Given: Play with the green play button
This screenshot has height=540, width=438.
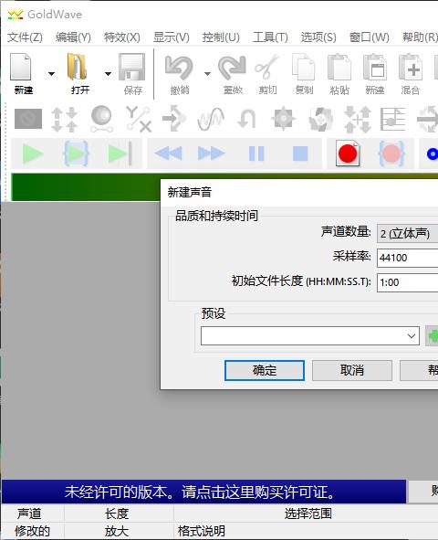Looking at the screenshot, I should pyautogui.click(x=33, y=154).
